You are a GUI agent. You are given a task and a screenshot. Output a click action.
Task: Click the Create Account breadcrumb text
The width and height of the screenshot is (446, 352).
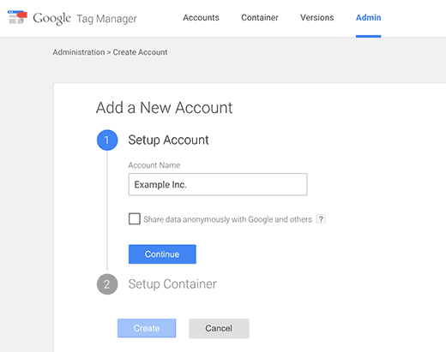click(x=140, y=52)
